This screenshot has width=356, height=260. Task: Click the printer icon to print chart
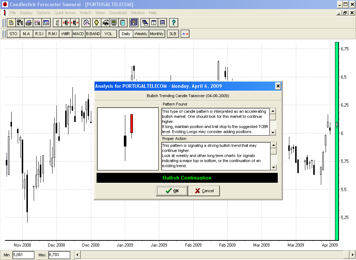coord(28,22)
